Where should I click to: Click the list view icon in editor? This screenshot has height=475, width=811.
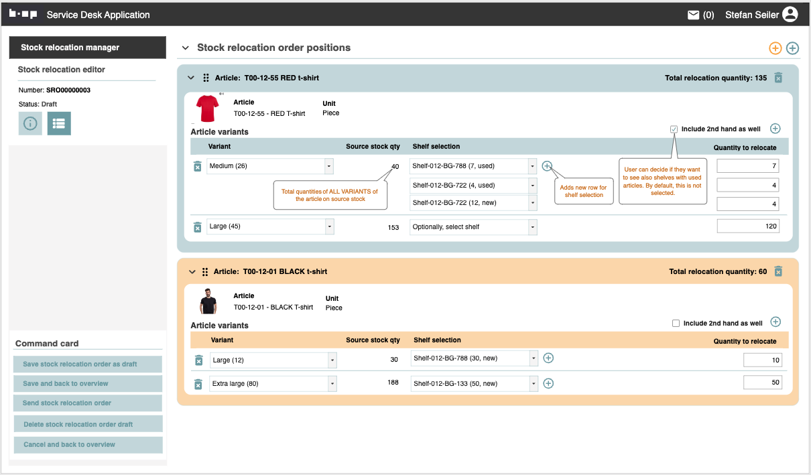coord(59,123)
